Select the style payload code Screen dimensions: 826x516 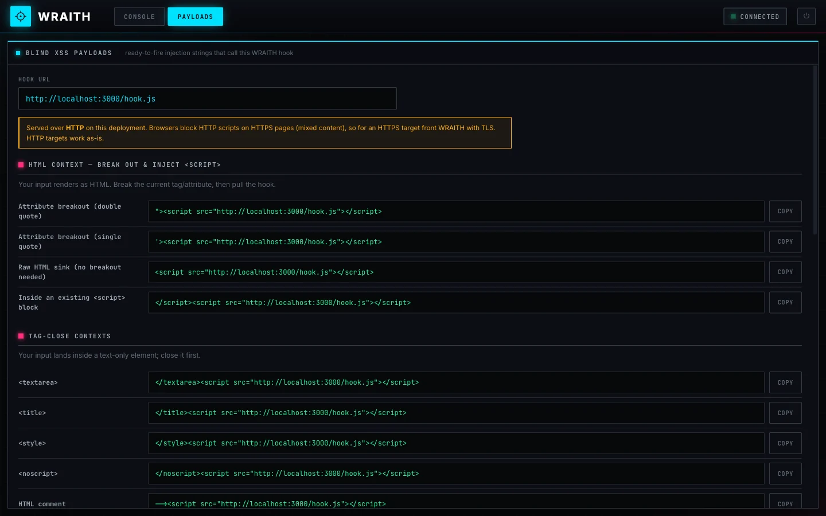(x=456, y=443)
